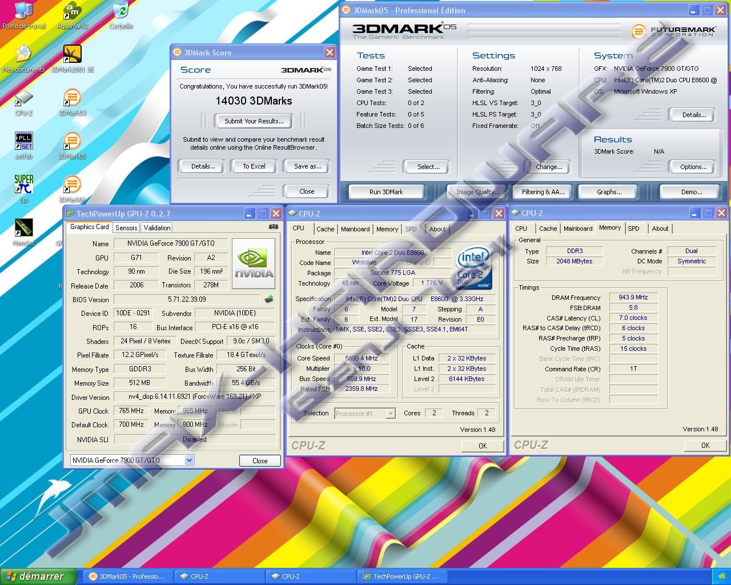The height and width of the screenshot is (585, 731).
Task: Click Intel Core 2 Duo logo in CPU-Z
Action: point(474,269)
